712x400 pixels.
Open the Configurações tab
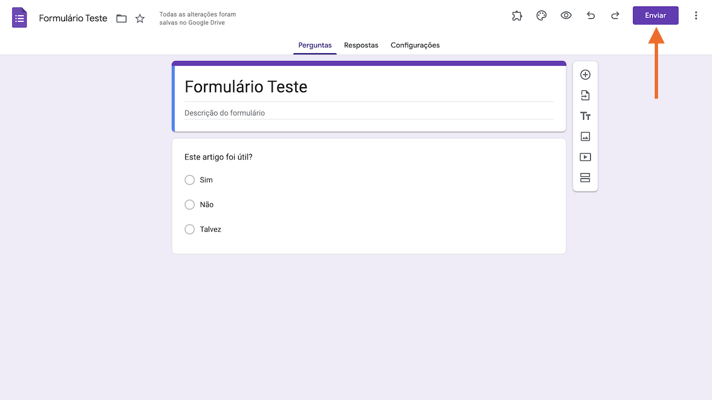415,45
